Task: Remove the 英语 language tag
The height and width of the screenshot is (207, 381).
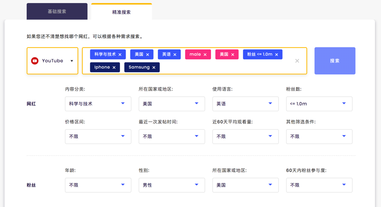Action: (175, 55)
